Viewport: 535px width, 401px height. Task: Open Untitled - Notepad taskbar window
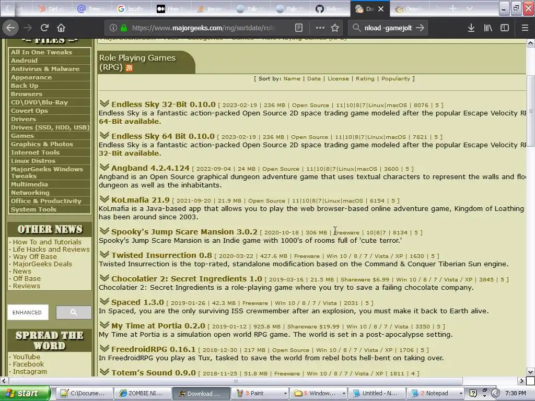click(377, 393)
